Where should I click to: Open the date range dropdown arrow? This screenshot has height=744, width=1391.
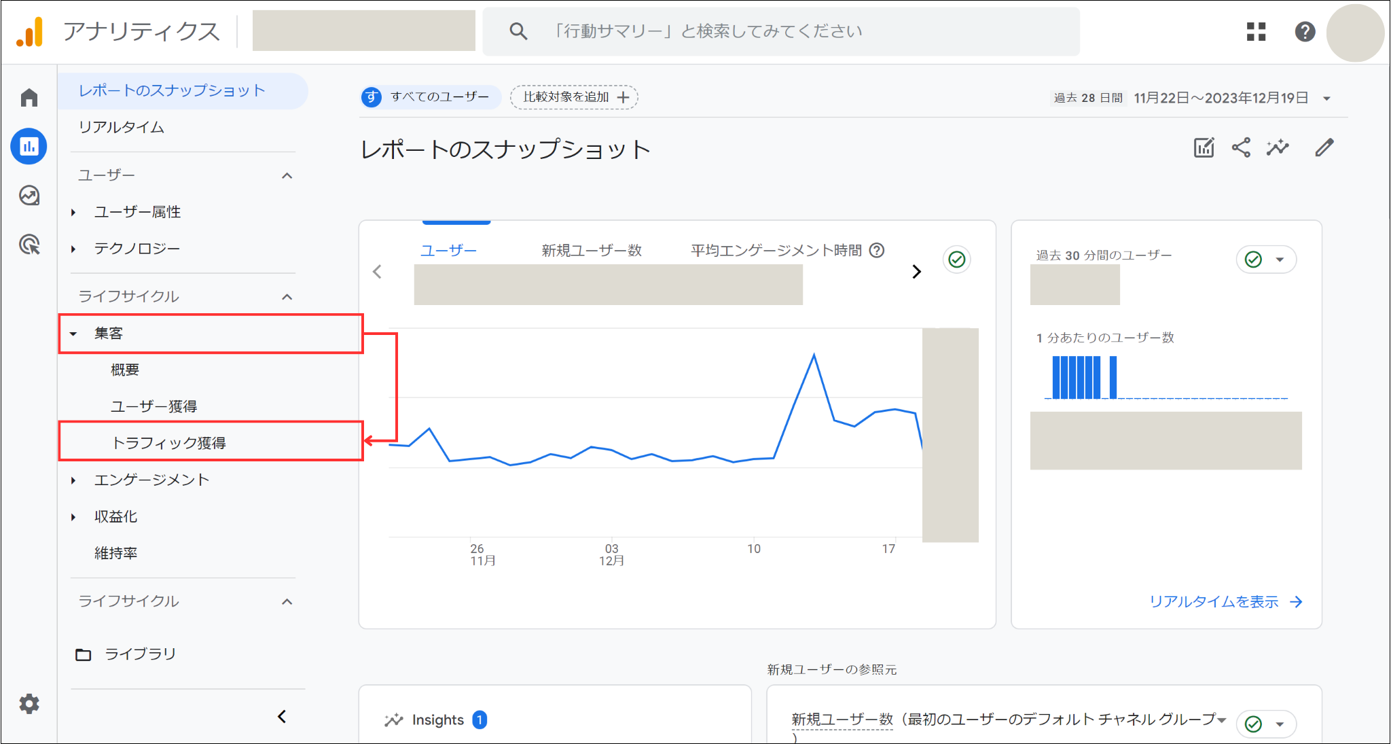[1326, 99]
